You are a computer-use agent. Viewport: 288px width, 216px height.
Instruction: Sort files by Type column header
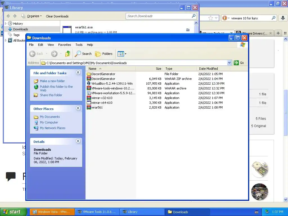(x=180, y=69)
